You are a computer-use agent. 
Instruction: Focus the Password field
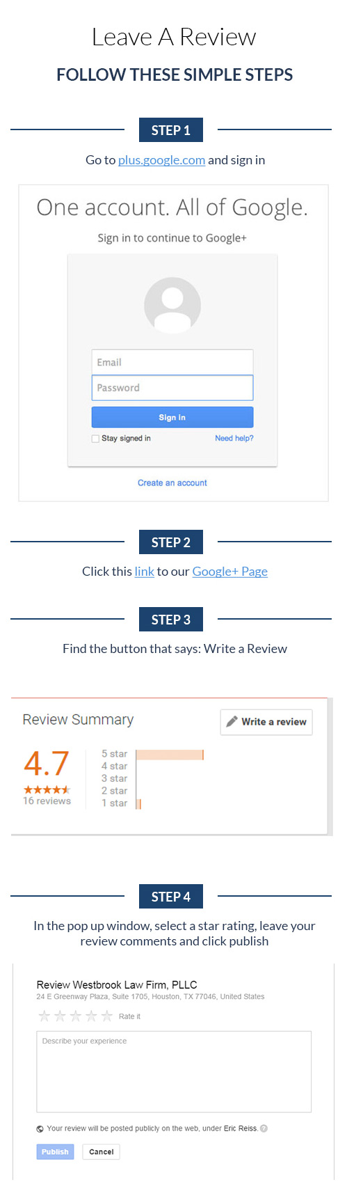click(172, 388)
